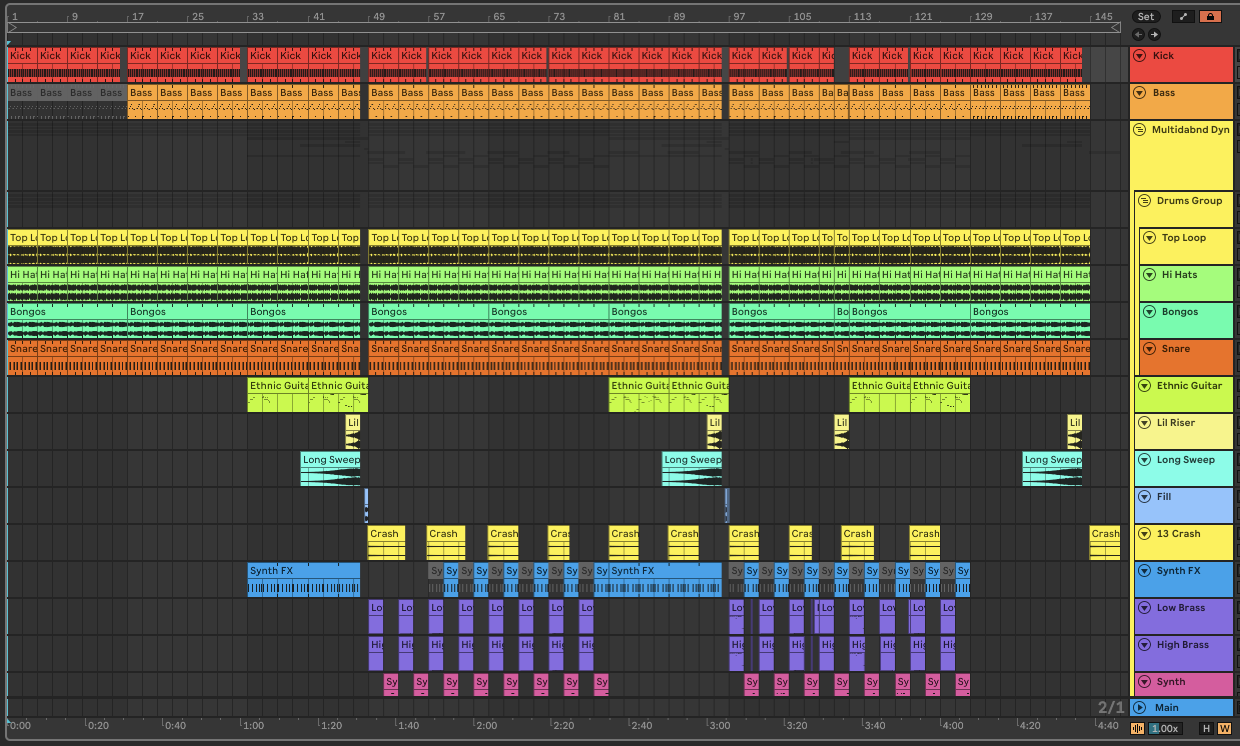Jump to the next locator
Image resolution: width=1240 pixels, height=746 pixels.
(x=1154, y=34)
